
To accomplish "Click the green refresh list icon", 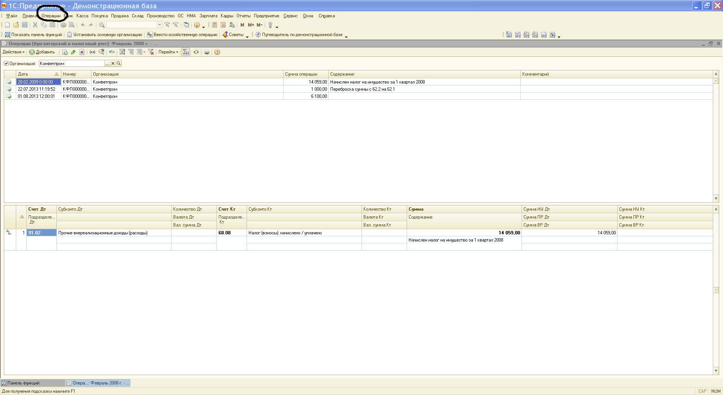I will click(x=196, y=52).
